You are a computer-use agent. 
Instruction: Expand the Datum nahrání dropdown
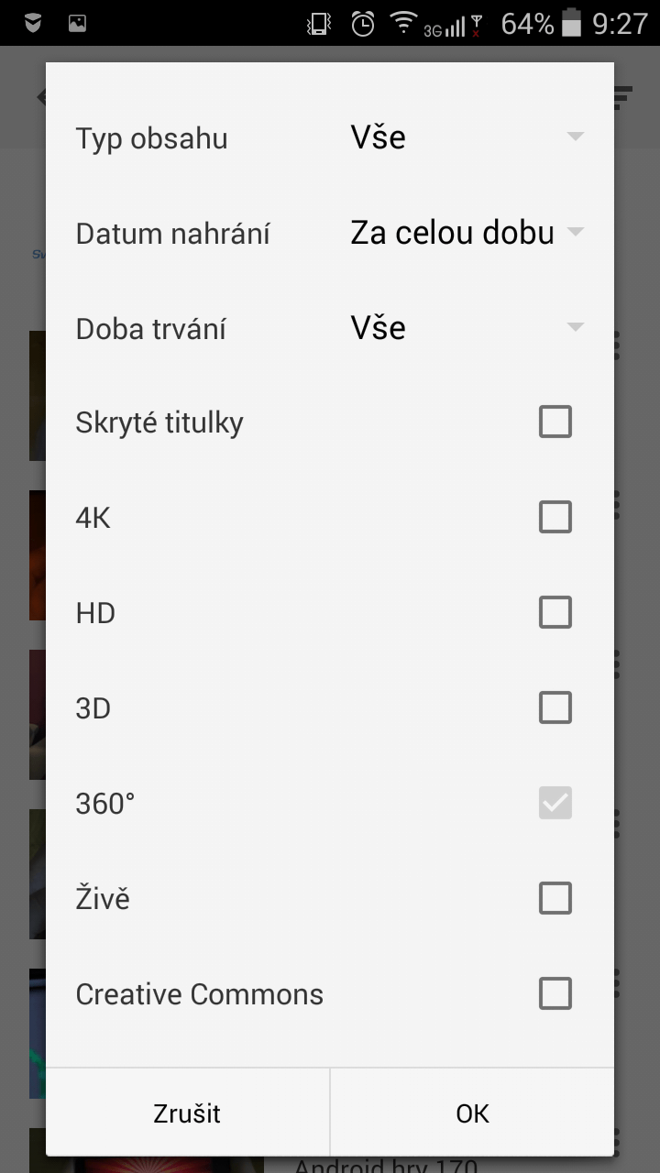467,233
